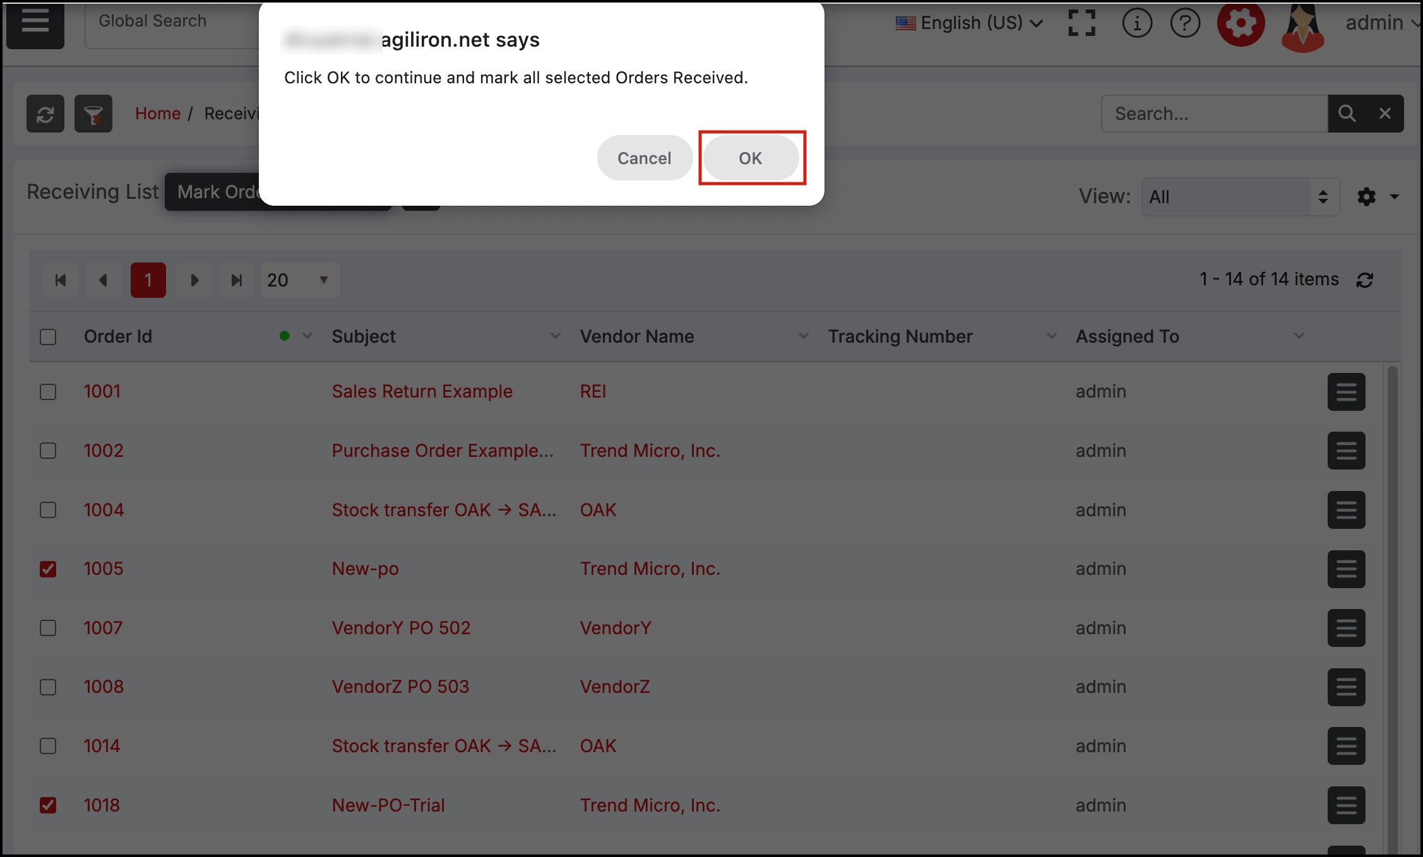Screen dimensions: 1423x857
Task: Open order 1001 link
Action: point(102,391)
